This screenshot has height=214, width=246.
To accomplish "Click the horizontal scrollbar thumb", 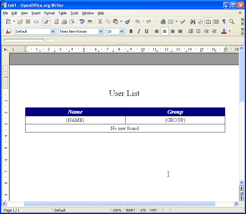I will click(119, 204).
